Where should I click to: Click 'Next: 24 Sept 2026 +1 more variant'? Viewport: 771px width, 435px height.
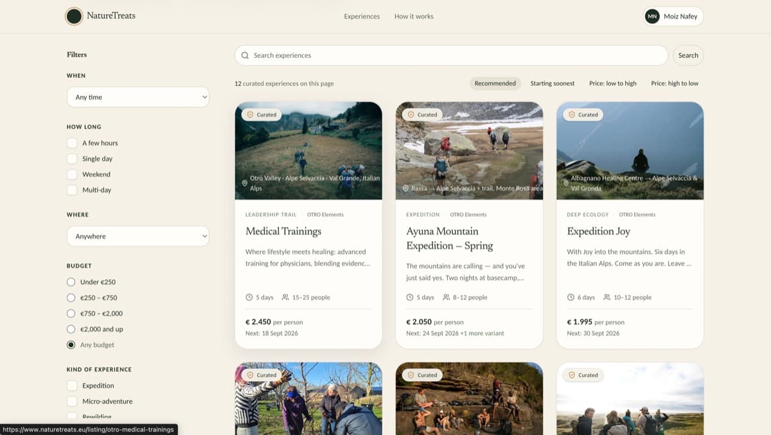click(455, 334)
